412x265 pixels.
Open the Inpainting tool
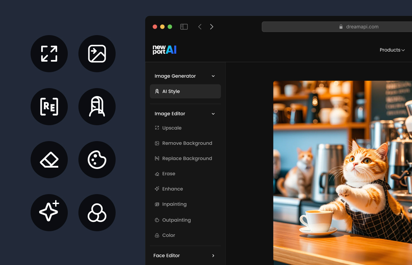click(174, 204)
